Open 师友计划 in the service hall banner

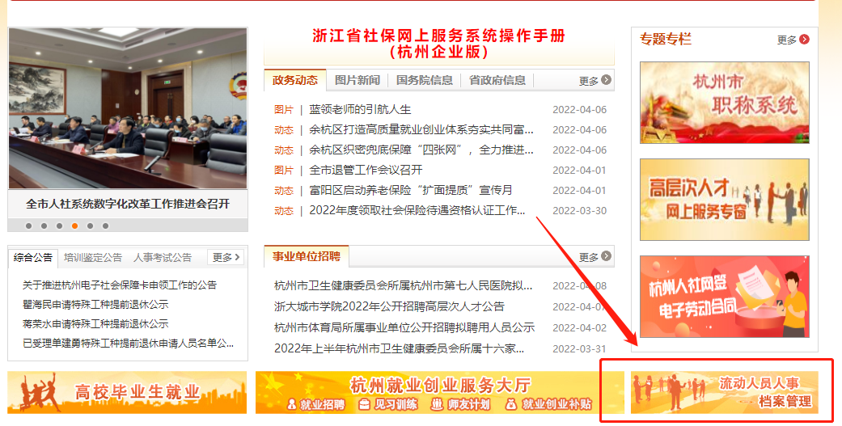click(468, 404)
